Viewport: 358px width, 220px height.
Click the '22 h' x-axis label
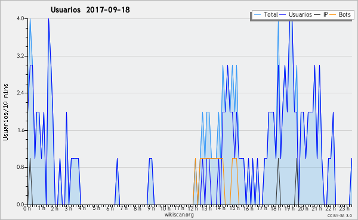(331, 209)
